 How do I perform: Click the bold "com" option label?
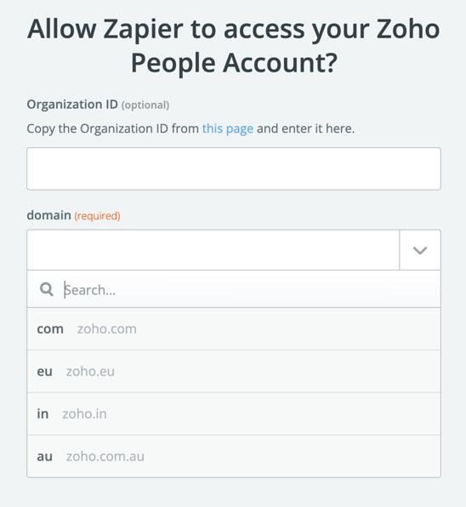[50, 329]
